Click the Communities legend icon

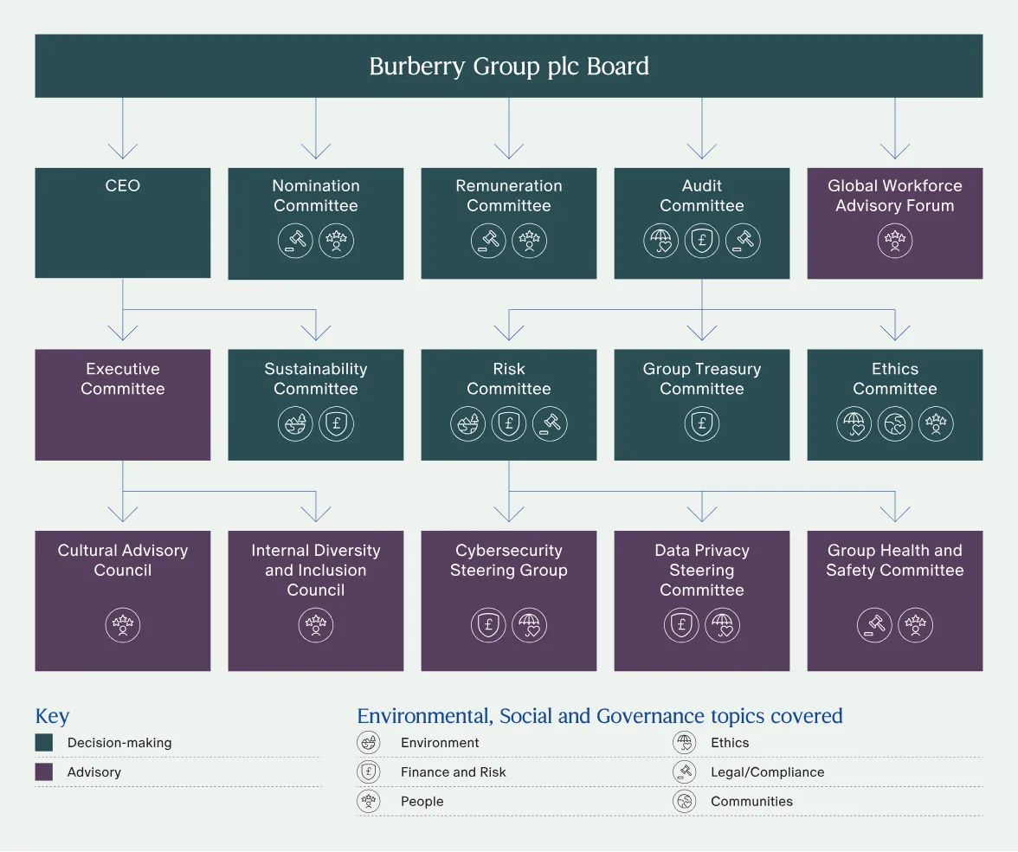coord(684,801)
